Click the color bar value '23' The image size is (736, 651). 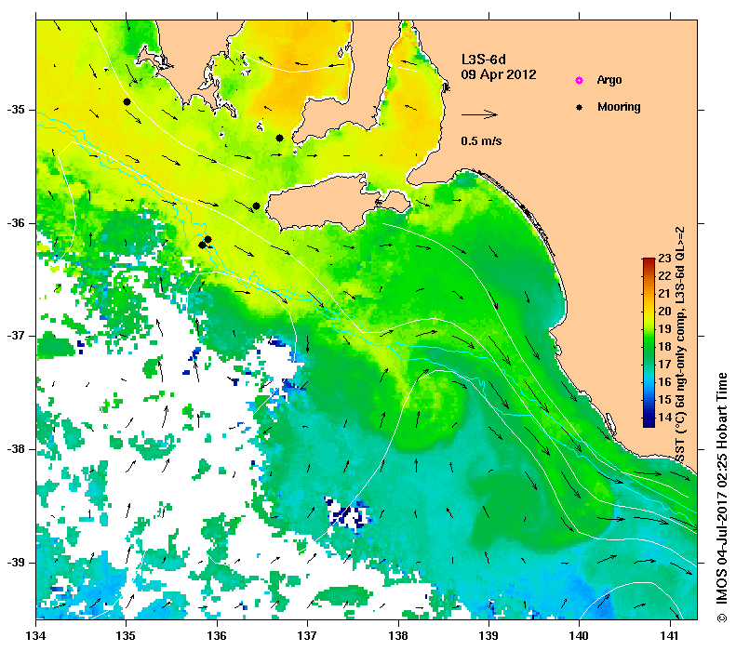(664, 259)
